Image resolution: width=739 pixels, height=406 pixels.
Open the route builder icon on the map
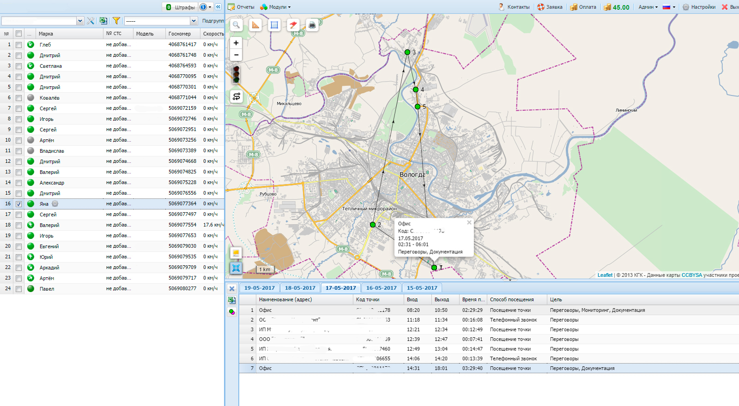[x=236, y=96]
